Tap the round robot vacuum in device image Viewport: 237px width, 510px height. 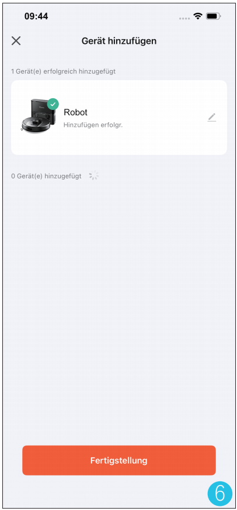[x=32, y=125]
